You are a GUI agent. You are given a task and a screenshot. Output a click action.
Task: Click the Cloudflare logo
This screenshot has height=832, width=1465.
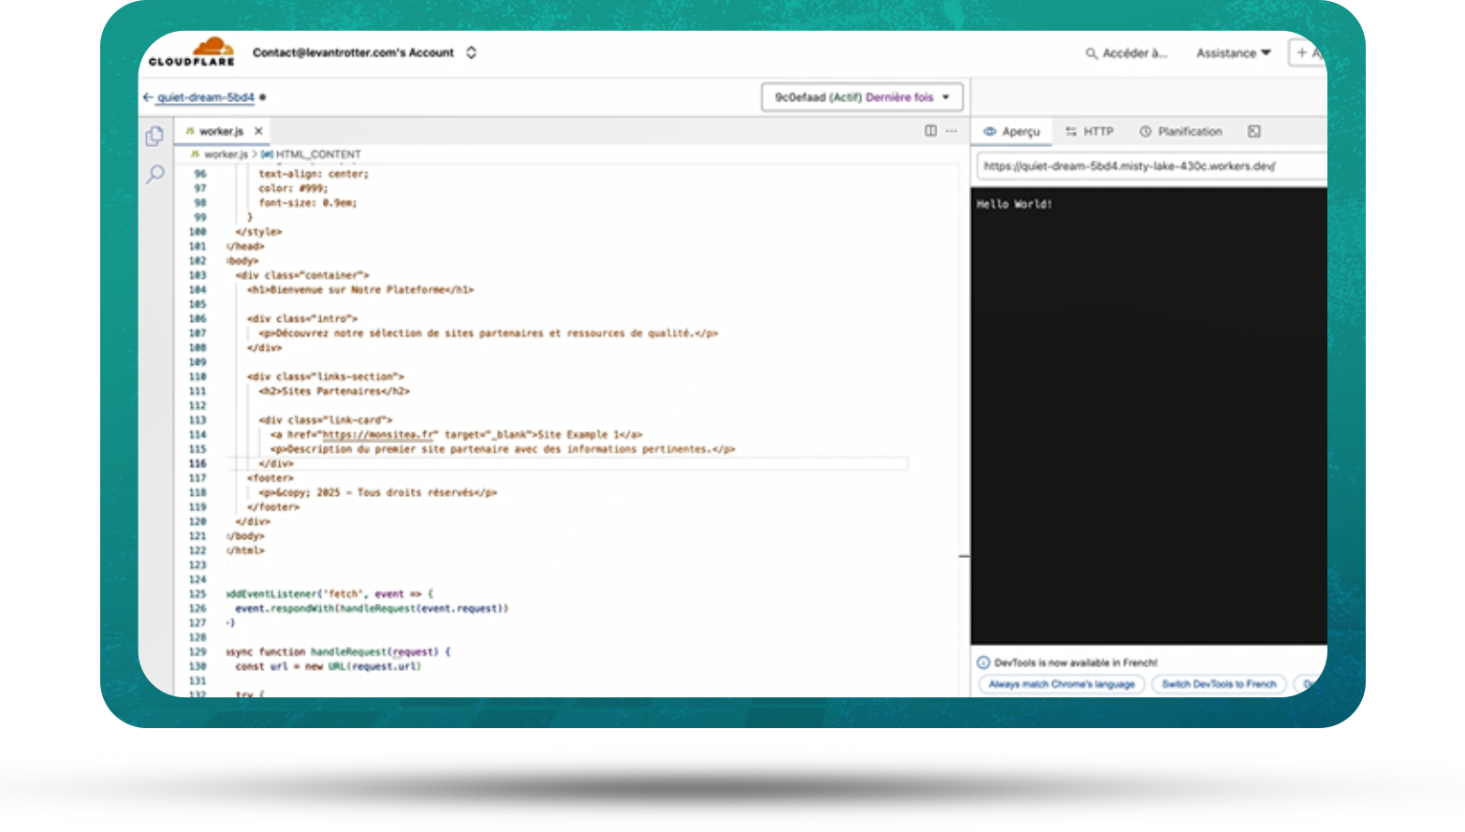[x=192, y=52]
